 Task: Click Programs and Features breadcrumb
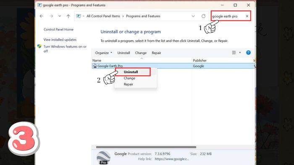(143, 16)
